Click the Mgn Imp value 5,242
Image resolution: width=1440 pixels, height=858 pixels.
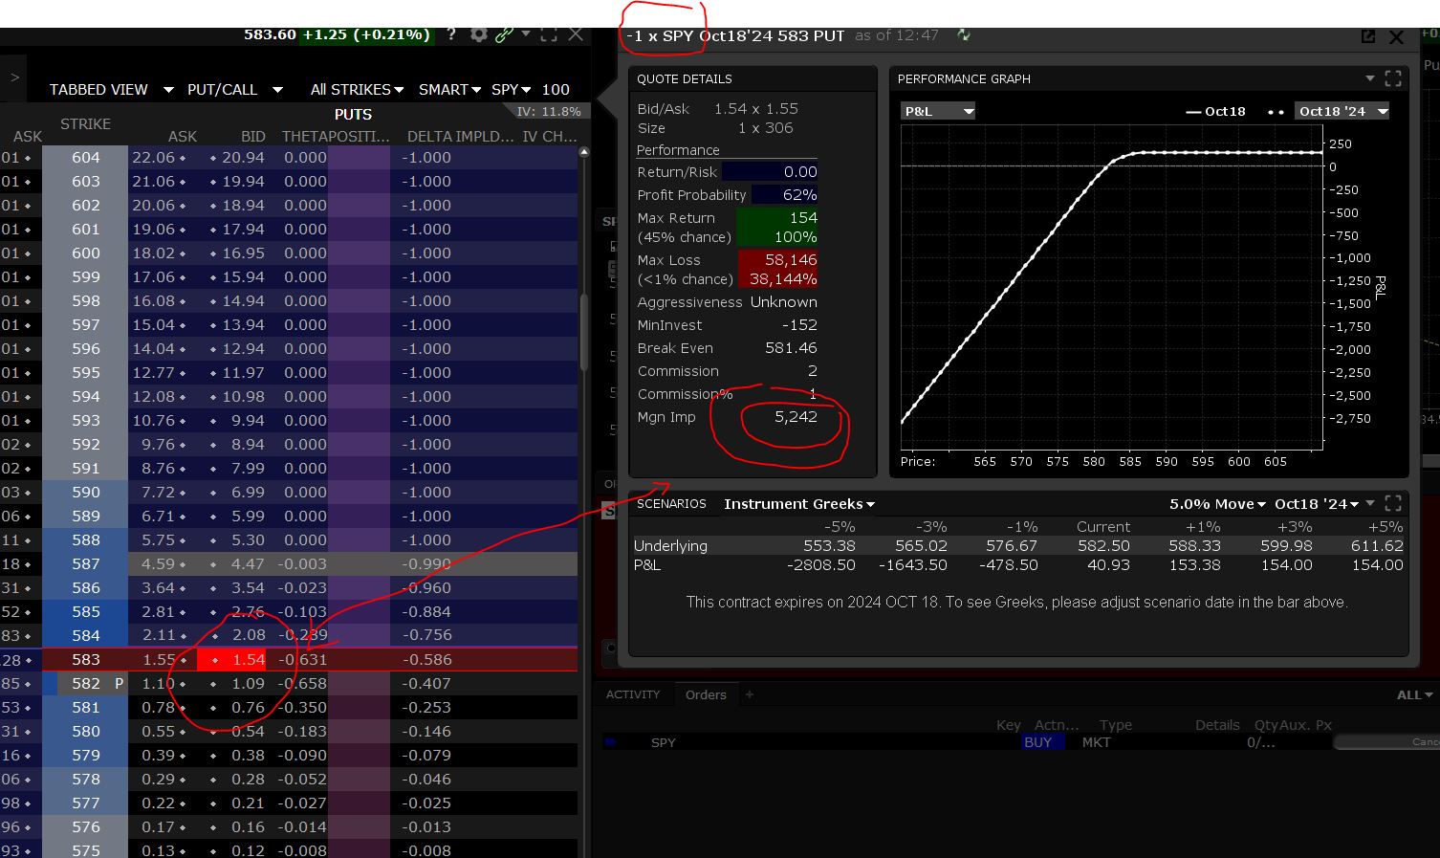(x=796, y=417)
